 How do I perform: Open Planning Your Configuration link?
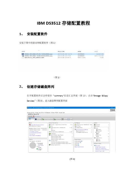click(101, 148)
